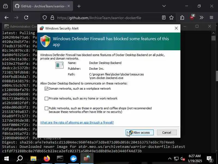This screenshot has width=218, height=164.
Task: Select Windows Security Alert taskbar item
Action: point(87,159)
